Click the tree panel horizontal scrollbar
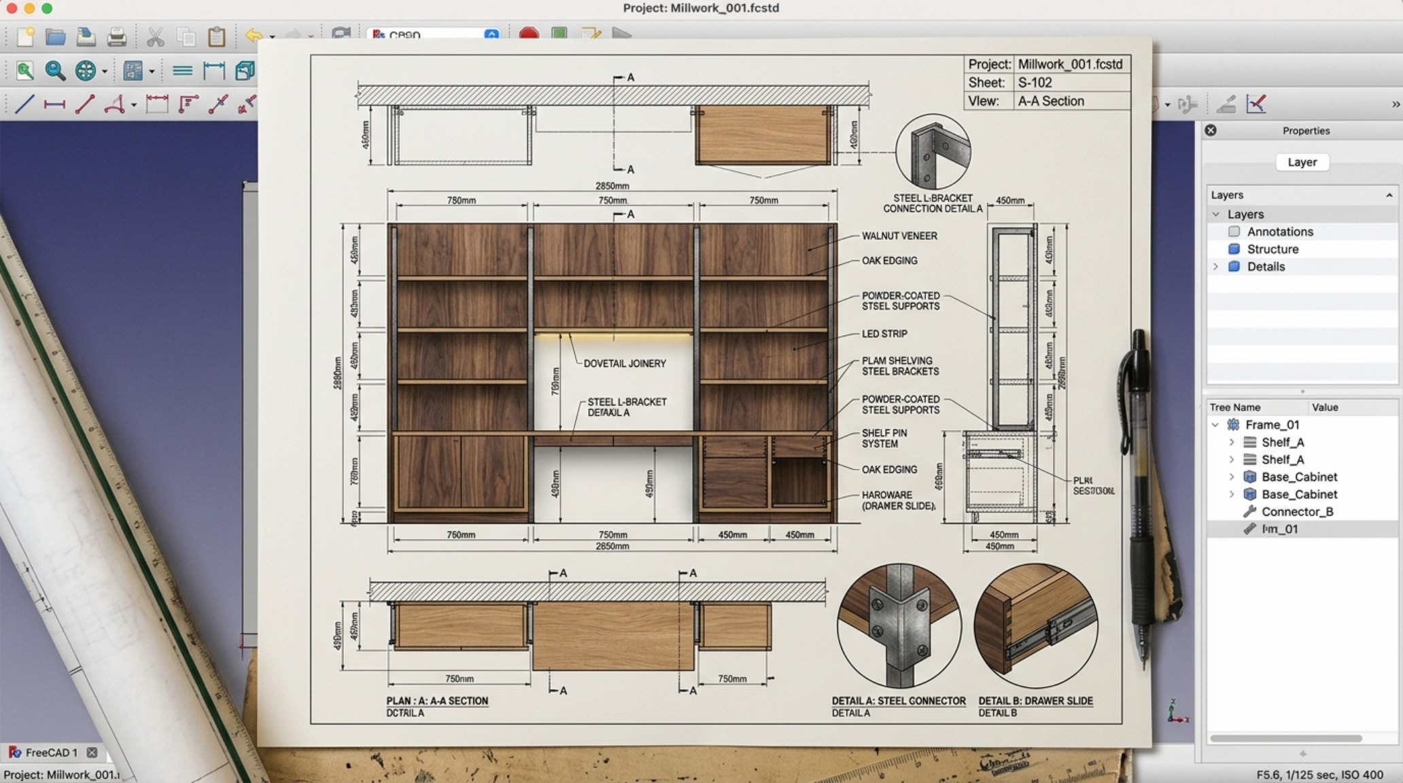Screen dimensions: 1403x783 click(1286, 738)
